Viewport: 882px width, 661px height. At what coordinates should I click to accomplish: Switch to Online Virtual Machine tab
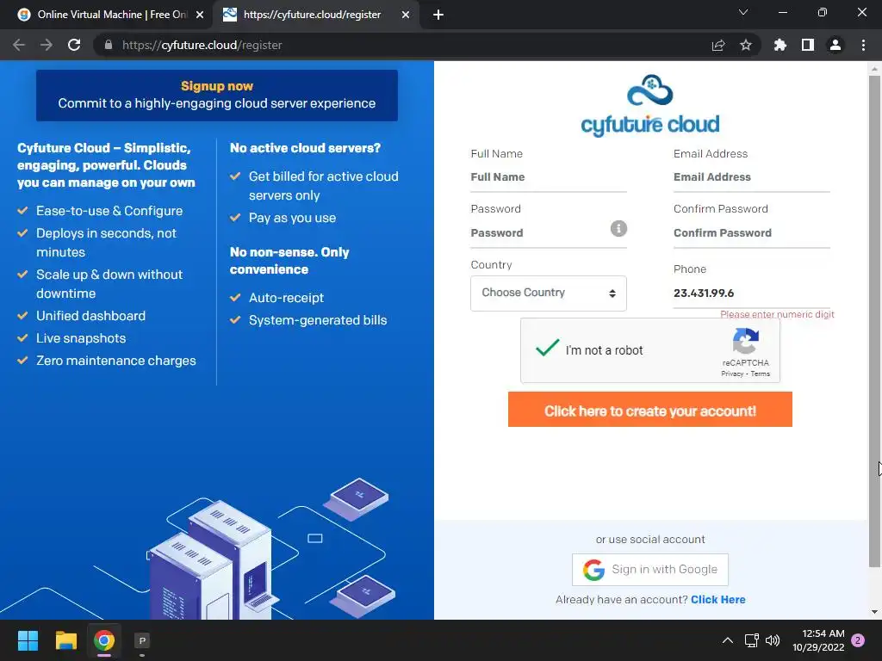tap(107, 15)
